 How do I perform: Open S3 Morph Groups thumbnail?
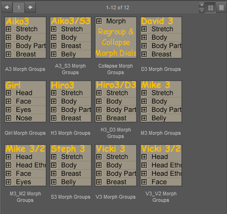pos(70,165)
